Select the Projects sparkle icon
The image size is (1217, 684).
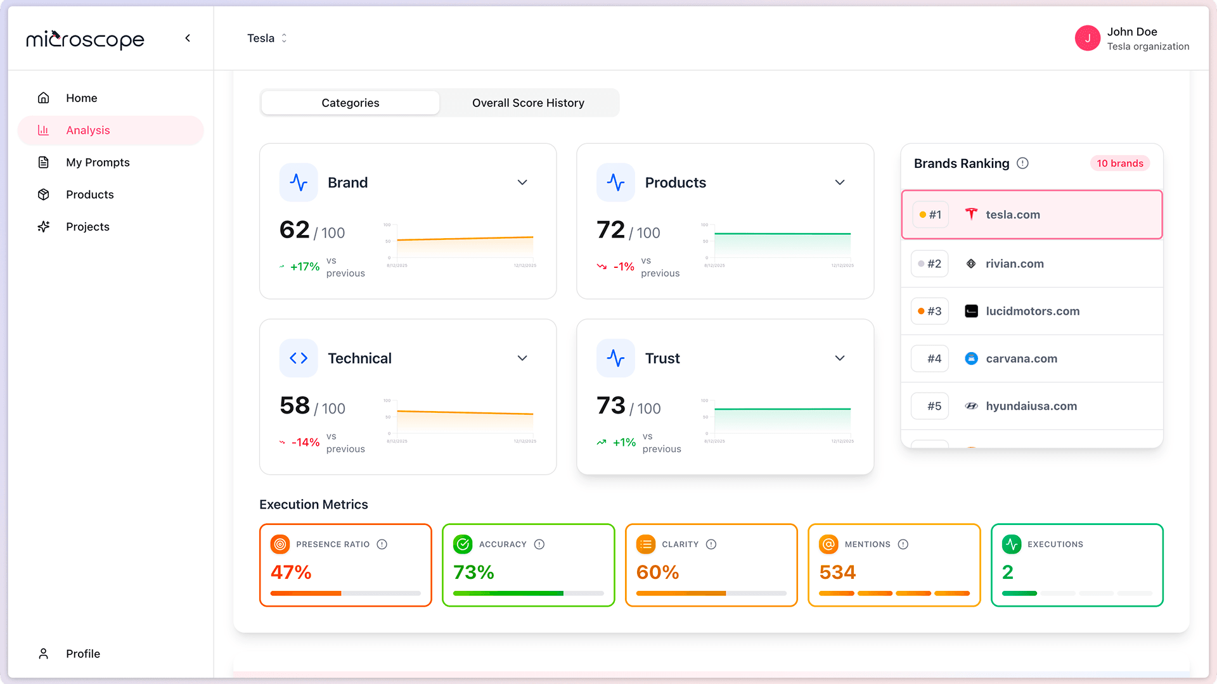click(x=43, y=226)
